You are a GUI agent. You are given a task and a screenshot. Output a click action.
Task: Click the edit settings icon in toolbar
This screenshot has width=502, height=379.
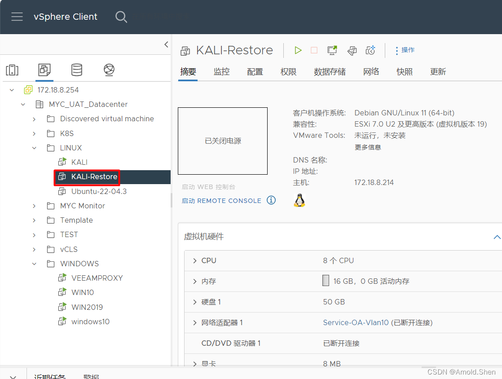pyautogui.click(x=352, y=51)
